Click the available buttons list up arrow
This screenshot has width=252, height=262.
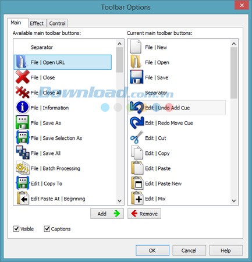pyautogui.click(x=120, y=44)
